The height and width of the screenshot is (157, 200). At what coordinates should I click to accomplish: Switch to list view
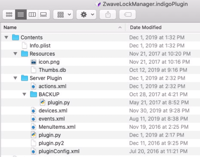21,15
